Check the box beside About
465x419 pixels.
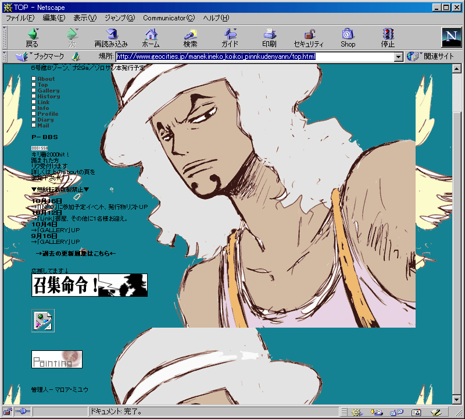tap(34, 79)
